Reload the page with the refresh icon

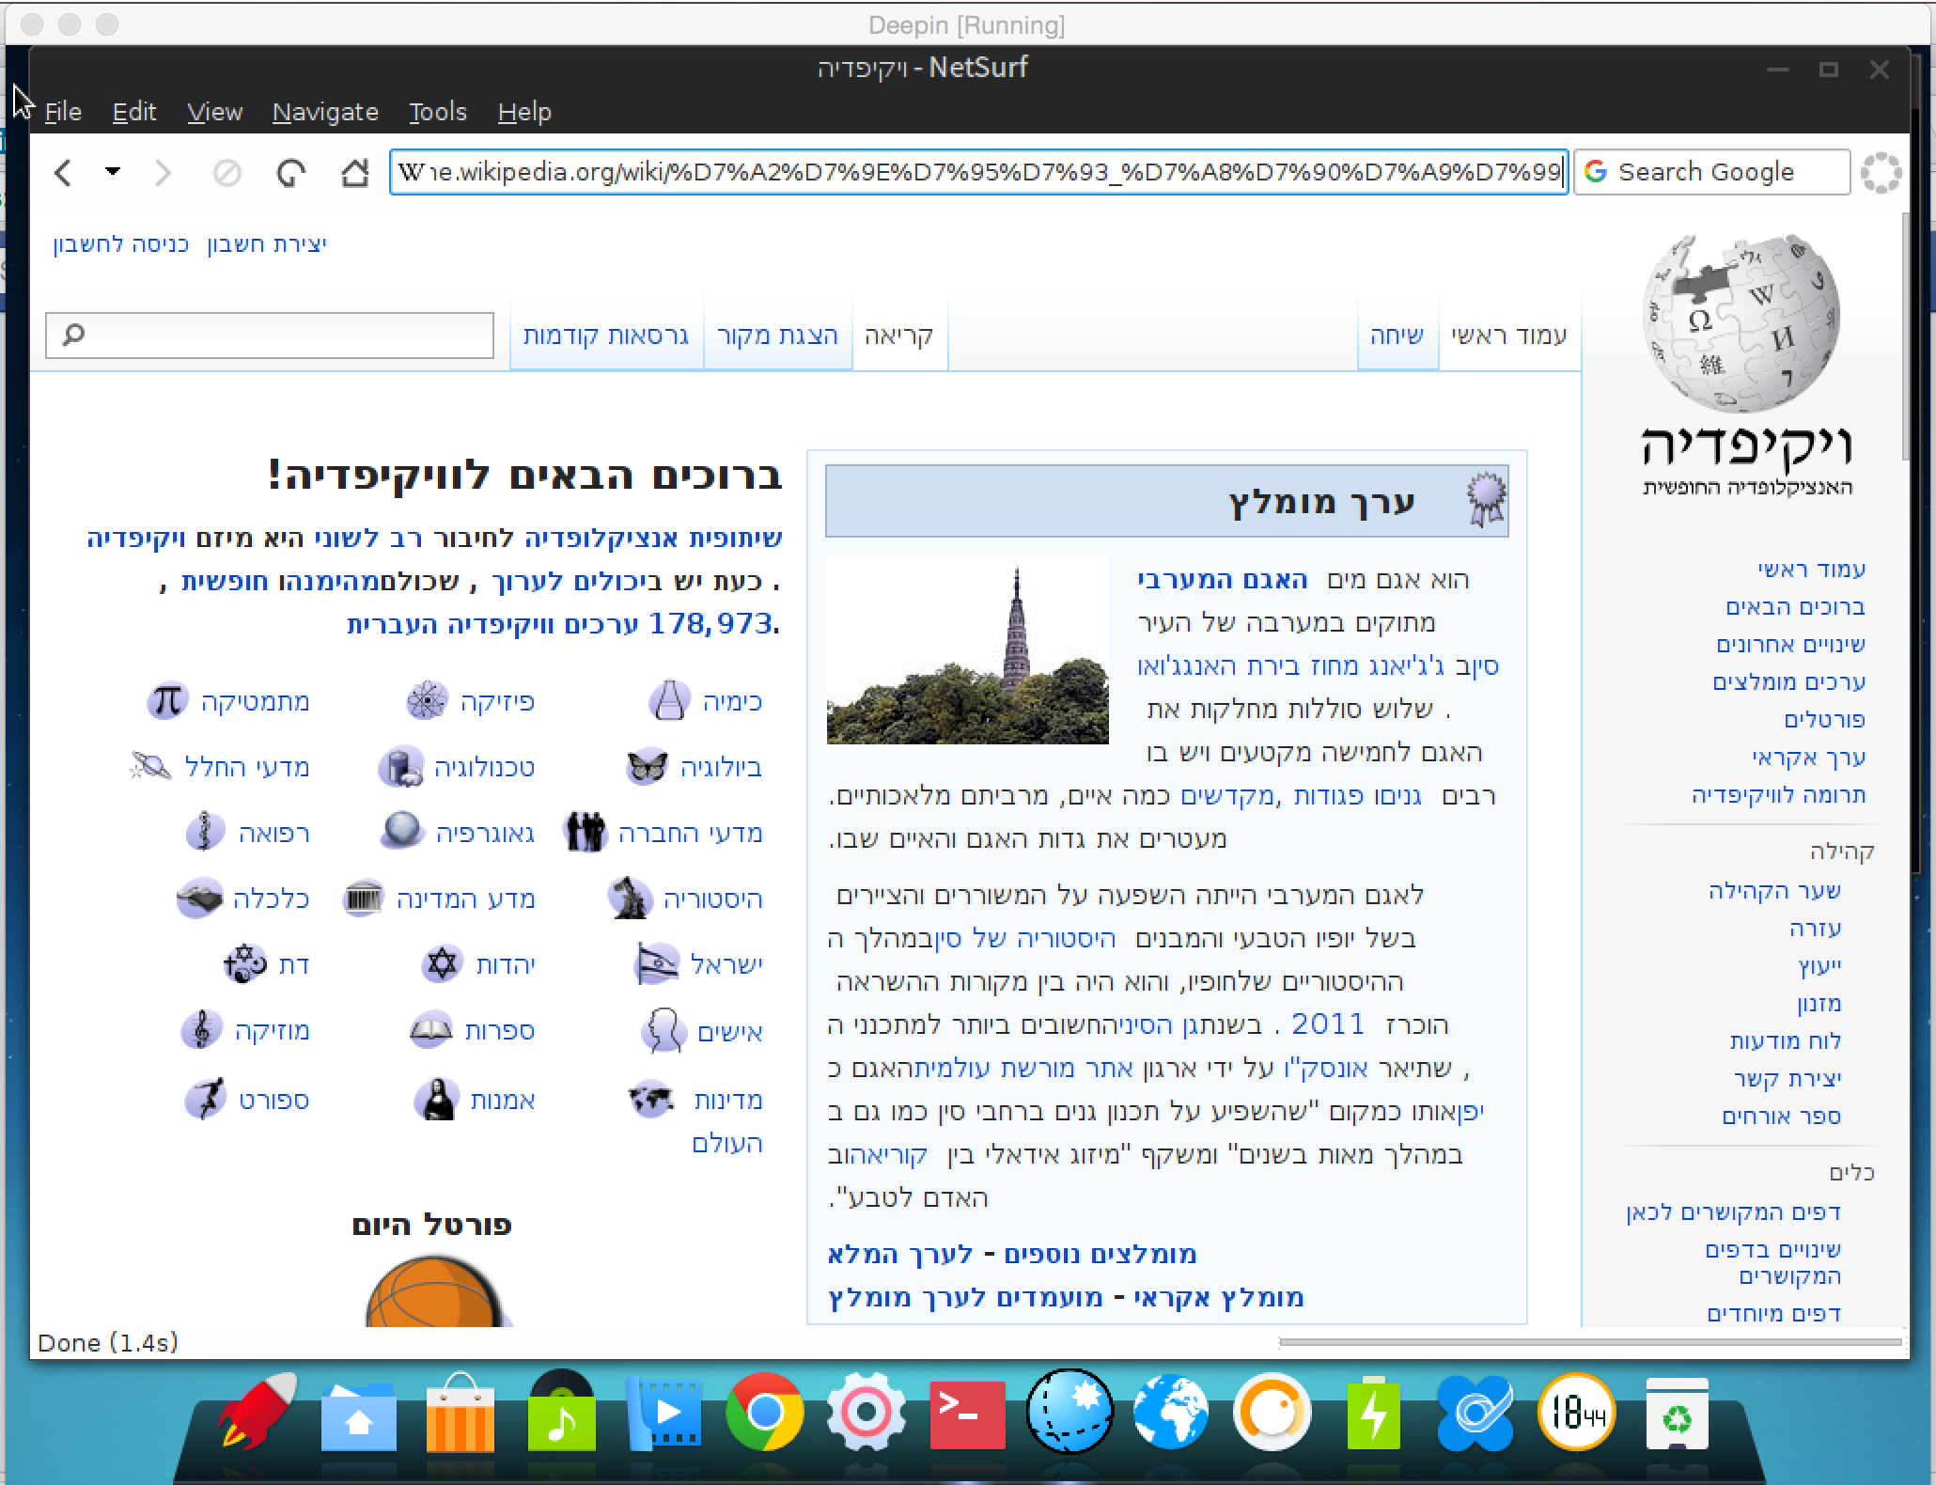291,173
